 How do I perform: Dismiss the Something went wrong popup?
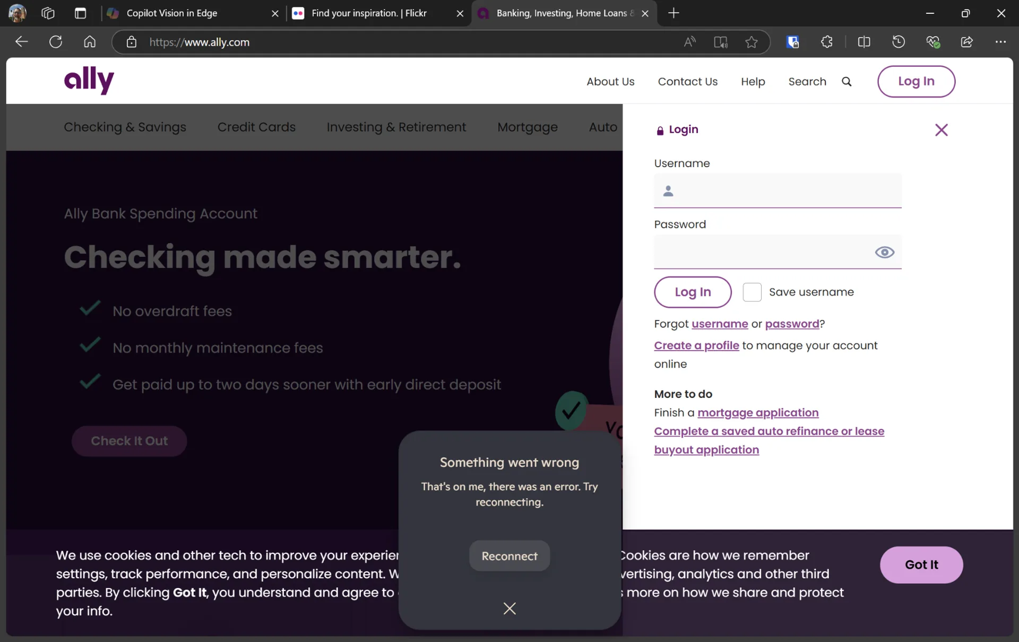click(509, 609)
